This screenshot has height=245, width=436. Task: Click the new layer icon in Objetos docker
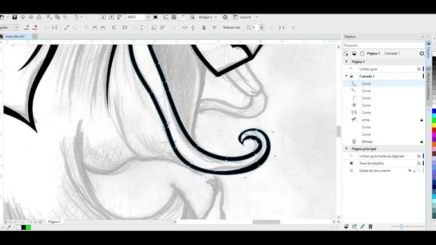[346, 226]
